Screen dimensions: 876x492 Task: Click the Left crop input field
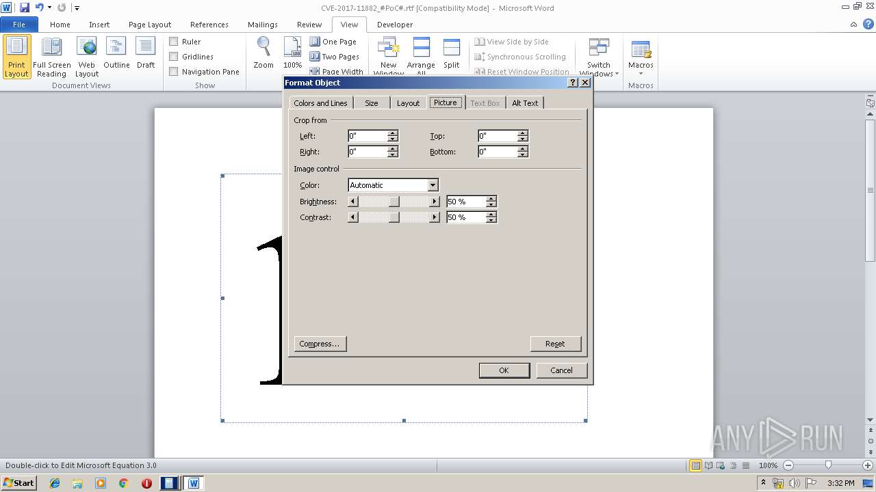pyautogui.click(x=368, y=136)
